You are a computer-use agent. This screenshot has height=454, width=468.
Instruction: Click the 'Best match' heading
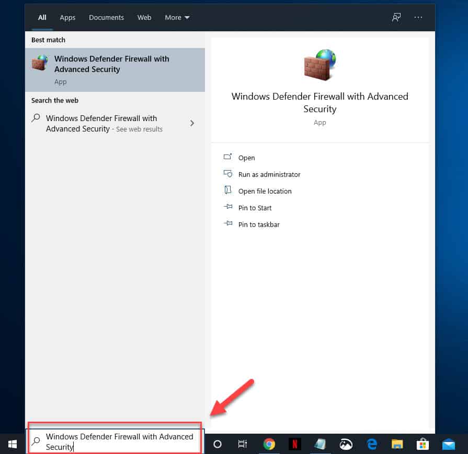click(x=48, y=40)
